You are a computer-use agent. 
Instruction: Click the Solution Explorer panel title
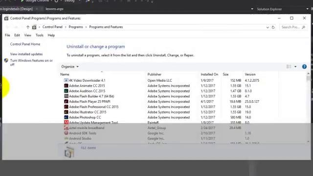(x=269, y=9)
